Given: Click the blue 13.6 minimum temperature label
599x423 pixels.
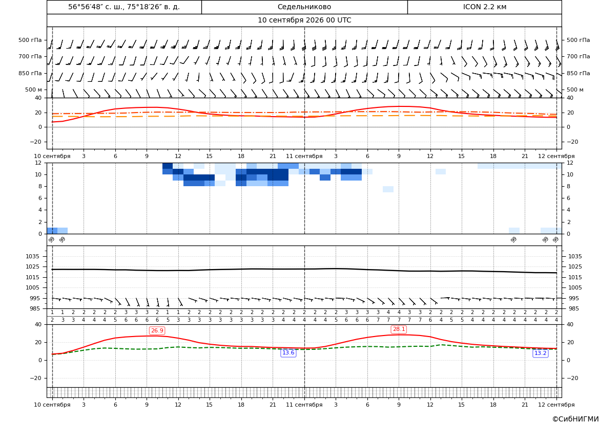Looking at the screenshot, I should point(288,353).
